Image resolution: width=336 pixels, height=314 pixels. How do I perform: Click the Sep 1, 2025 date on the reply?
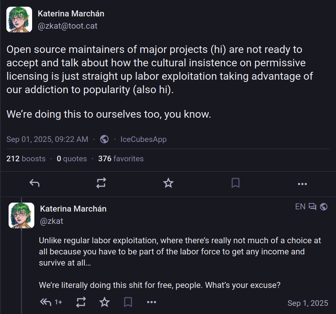308,303
